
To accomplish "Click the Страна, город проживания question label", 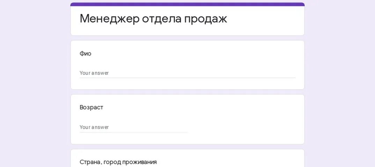I will (x=118, y=162).
